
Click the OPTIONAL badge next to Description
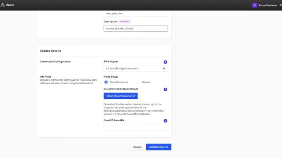click(x=125, y=22)
